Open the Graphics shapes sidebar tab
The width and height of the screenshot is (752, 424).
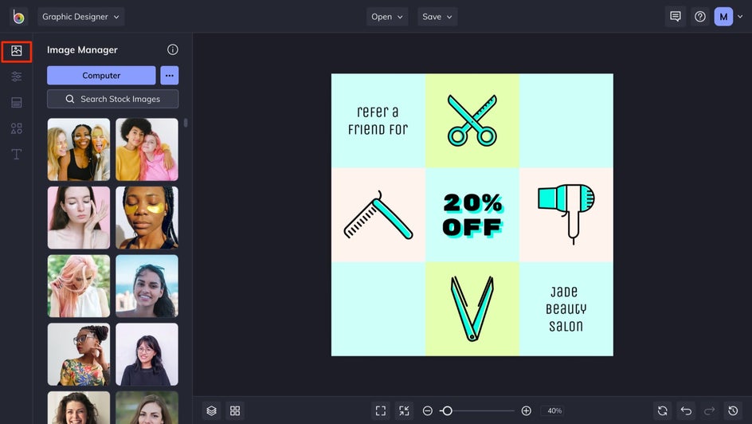pos(16,128)
